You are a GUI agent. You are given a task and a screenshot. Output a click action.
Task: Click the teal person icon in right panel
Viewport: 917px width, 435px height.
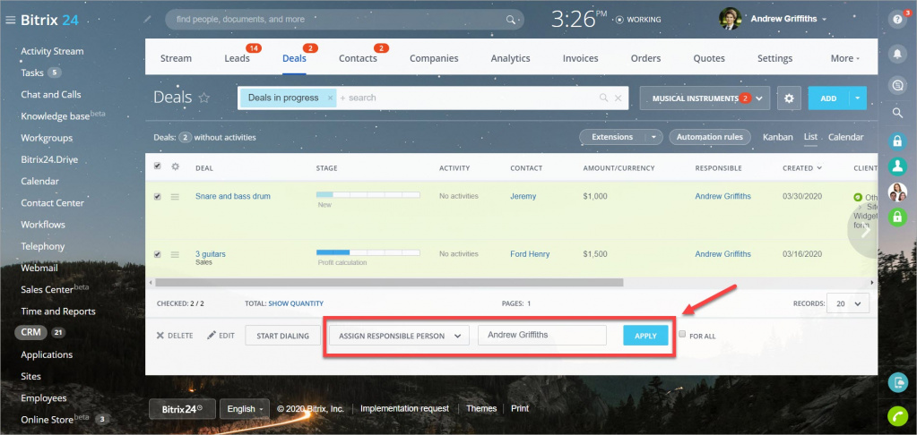point(897,166)
